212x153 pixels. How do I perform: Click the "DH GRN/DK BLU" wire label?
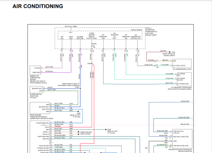pyautogui.click(x=162, y=145)
